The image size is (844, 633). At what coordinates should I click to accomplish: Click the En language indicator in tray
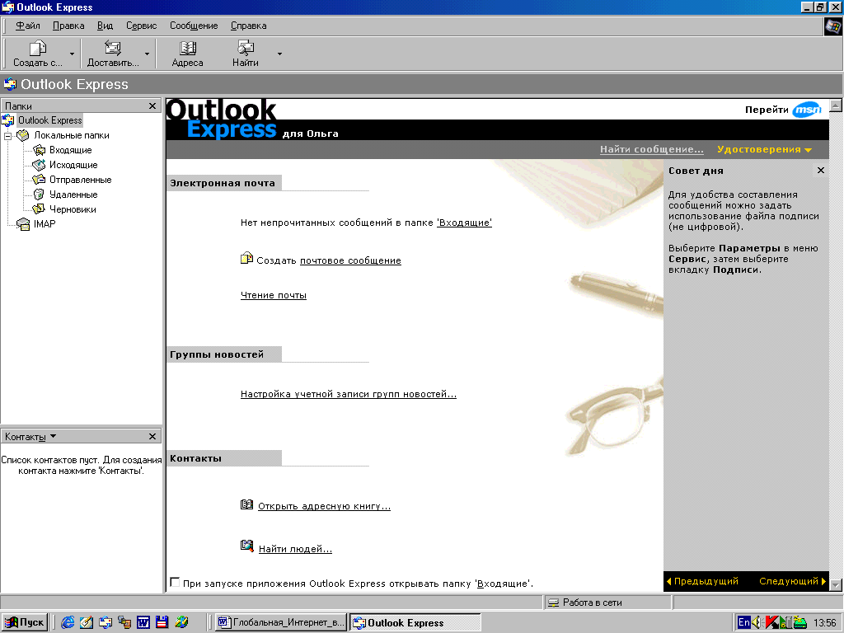(x=743, y=622)
